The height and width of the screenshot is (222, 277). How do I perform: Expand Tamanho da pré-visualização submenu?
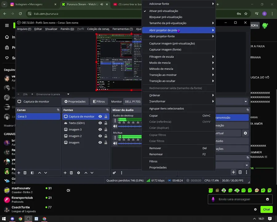[x=179, y=23]
